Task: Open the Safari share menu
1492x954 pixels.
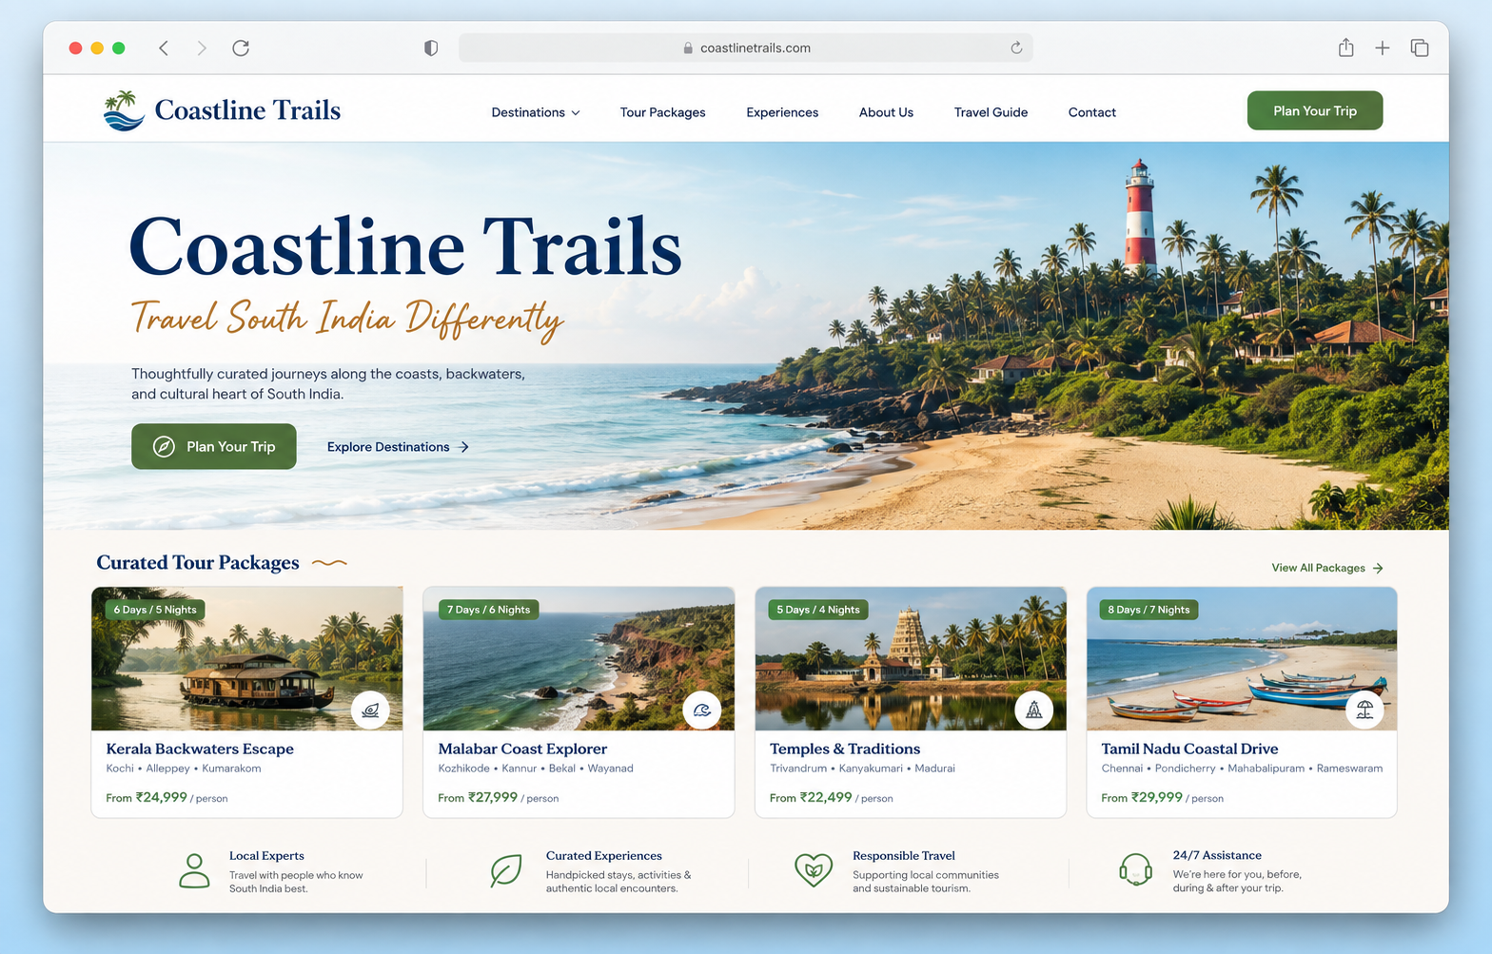Action: pos(1345,48)
